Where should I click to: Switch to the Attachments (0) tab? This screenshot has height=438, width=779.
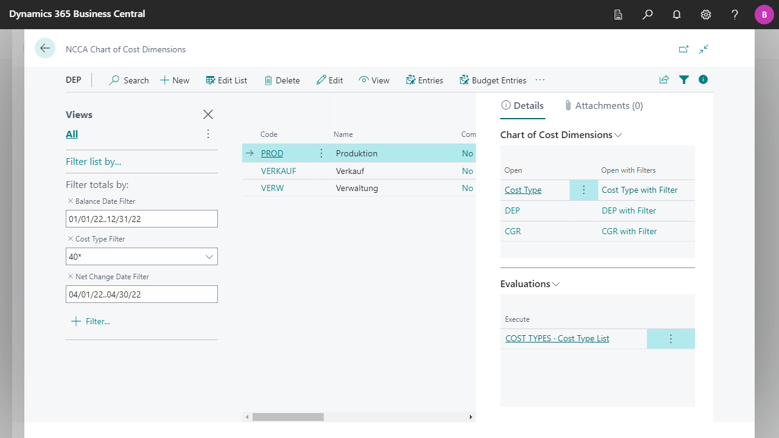point(604,106)
